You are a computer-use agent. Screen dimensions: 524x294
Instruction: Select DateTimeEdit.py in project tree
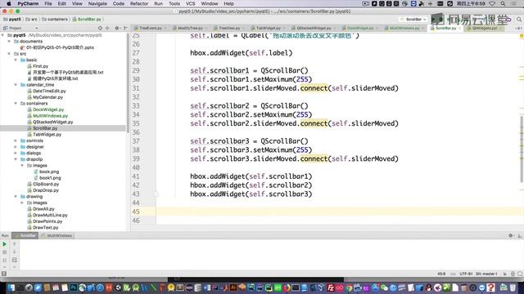(49, 91)
